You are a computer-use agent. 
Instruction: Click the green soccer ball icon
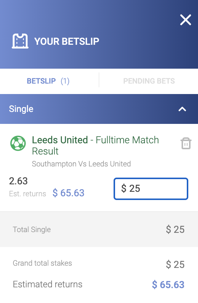tap(18, 143)
